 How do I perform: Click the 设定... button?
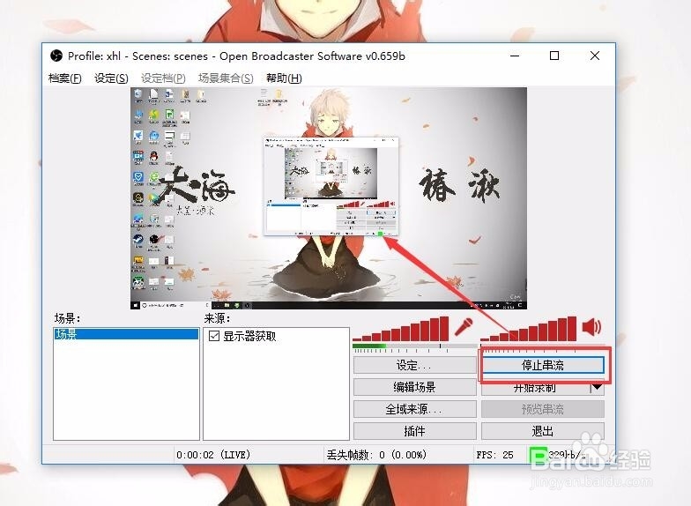414,365
